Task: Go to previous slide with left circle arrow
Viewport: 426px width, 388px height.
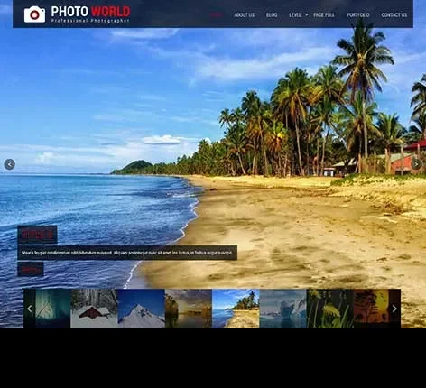Action: [x=10, y=164]
